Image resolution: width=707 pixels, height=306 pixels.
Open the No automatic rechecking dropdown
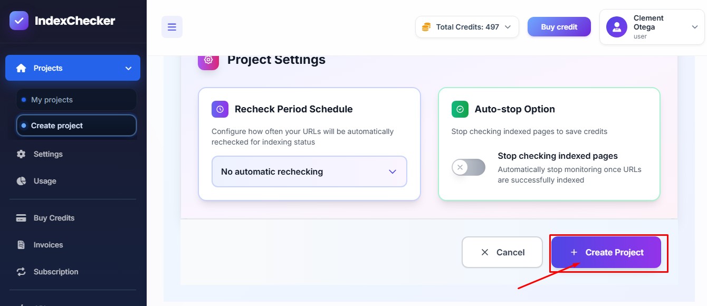click(309, 171)
